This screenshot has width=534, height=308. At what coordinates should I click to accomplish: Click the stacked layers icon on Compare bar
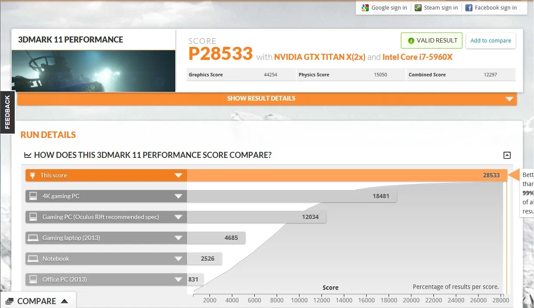[10, 301]
